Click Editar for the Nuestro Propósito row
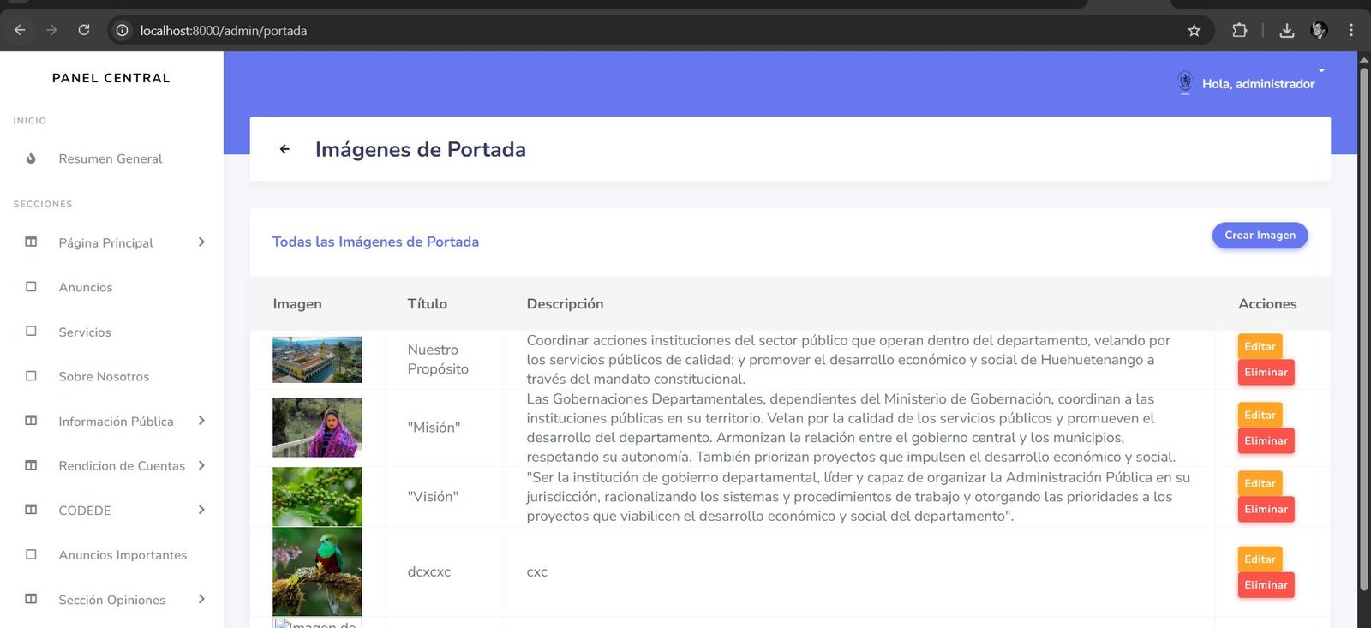Screen dimensions: 1371x628 point(1260,346)
